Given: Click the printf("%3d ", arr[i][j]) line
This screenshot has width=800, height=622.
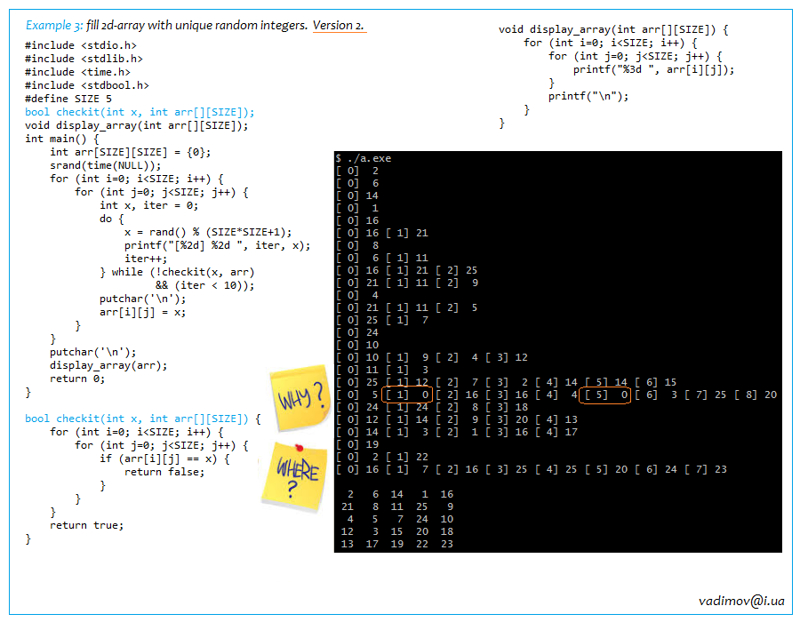Looking at the screenshot, I should 653,69.
